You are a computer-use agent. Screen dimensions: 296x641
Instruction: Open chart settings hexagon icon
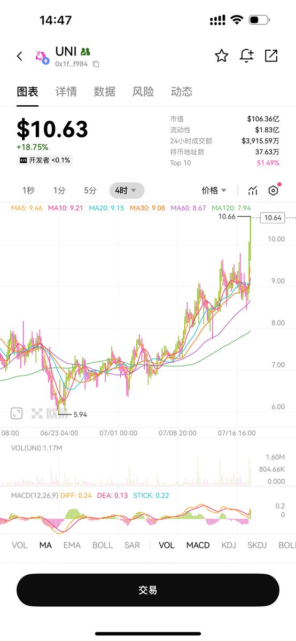coord(274,190)
